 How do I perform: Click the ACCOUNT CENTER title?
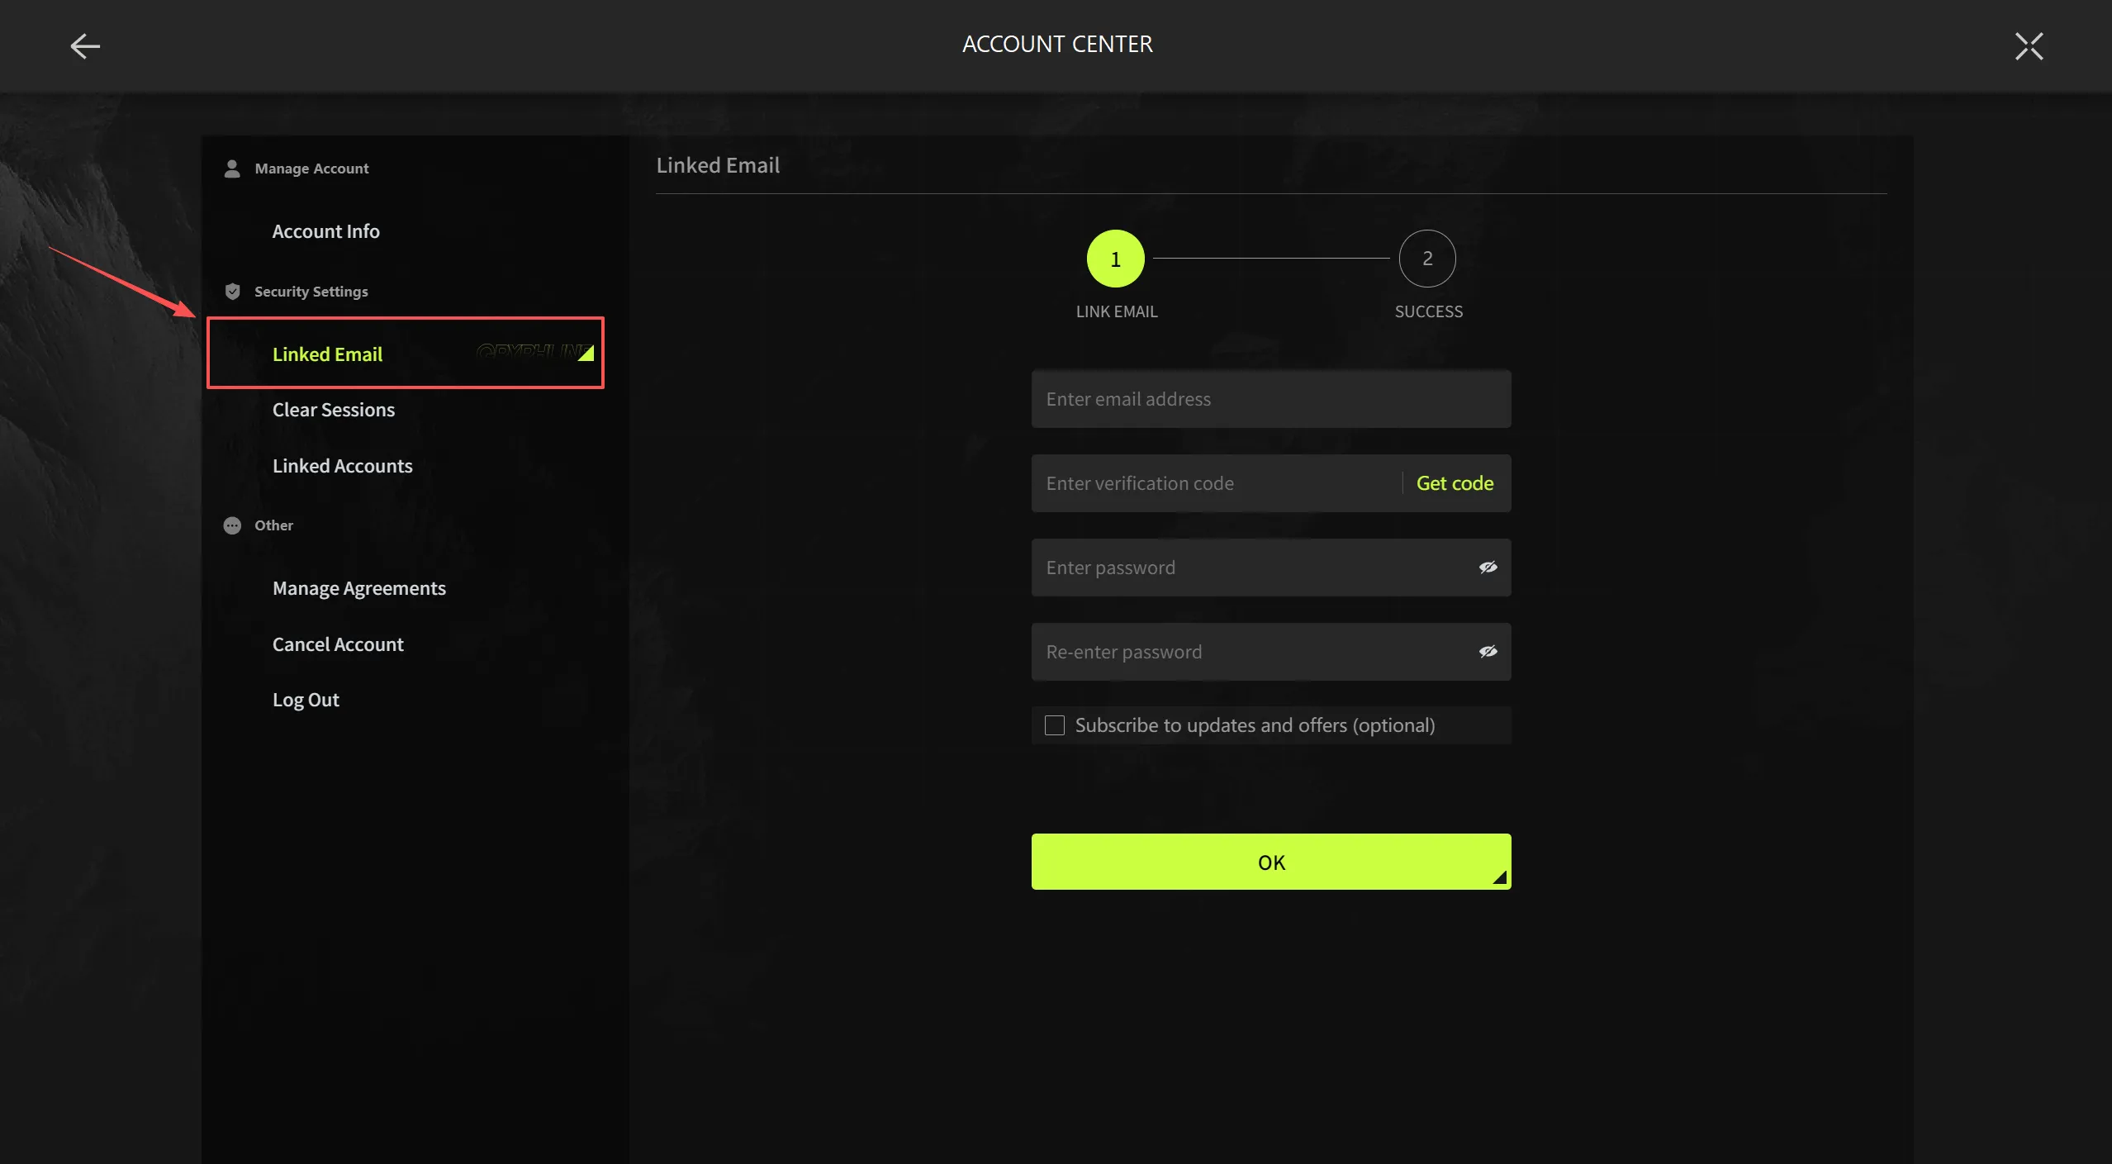point(1057,44)
